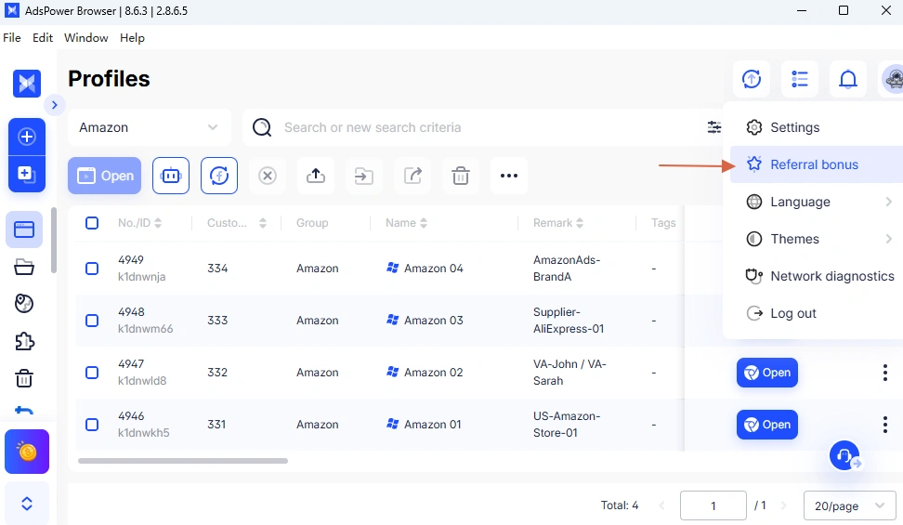Image resolution: width=903 pixels, height=525 pixels.
Task: Click the share profile toolbar icon
Action: [x=412, y=176]
